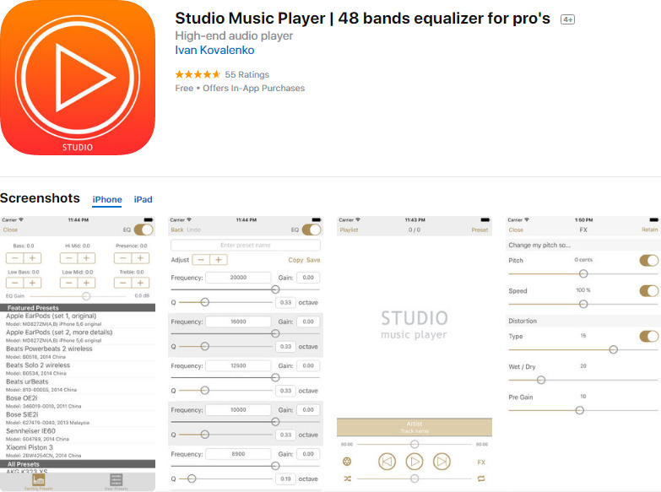
Task: Tap the play button in player screenshot
Action: [x=414, y=462]
